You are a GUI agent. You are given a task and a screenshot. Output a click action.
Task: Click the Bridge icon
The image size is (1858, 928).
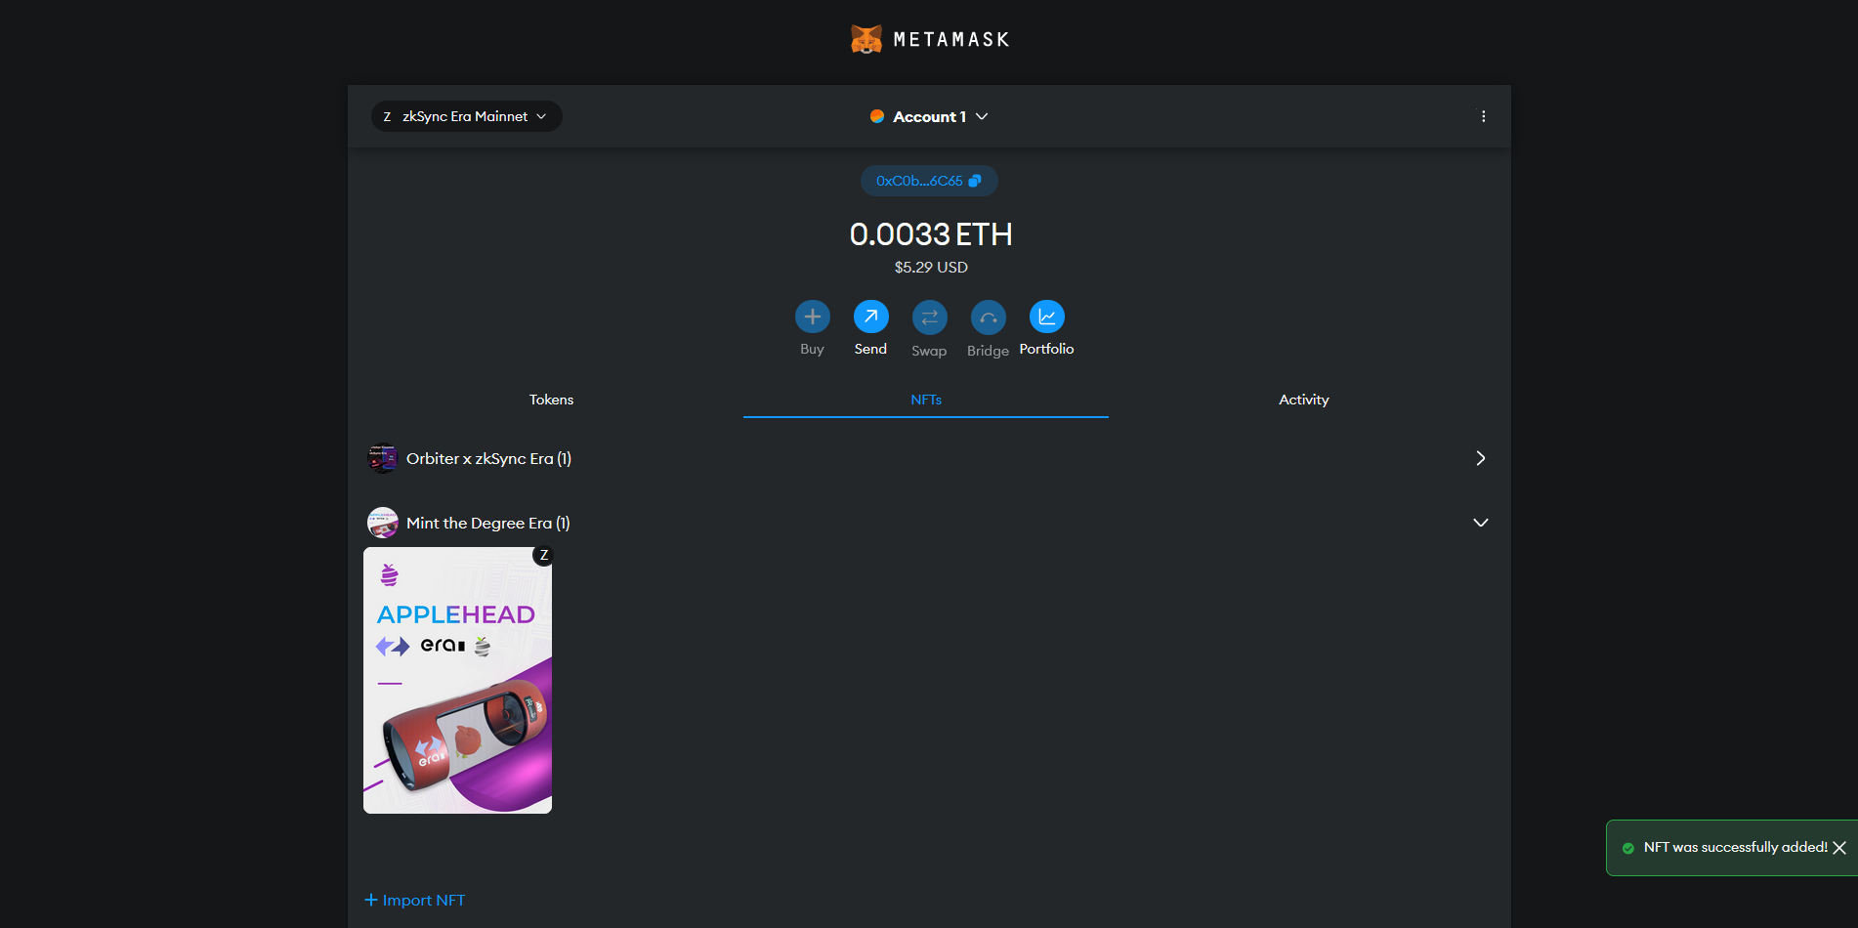coord(988,316)
